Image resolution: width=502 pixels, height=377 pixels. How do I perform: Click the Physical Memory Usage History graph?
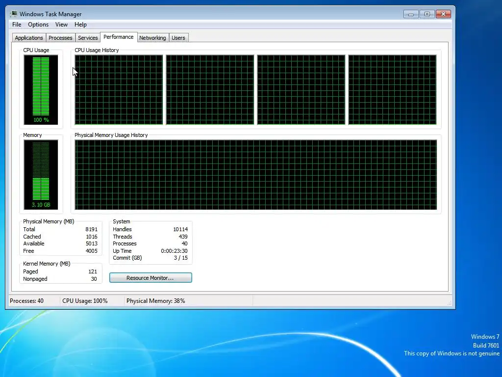[x=256, y=175]
